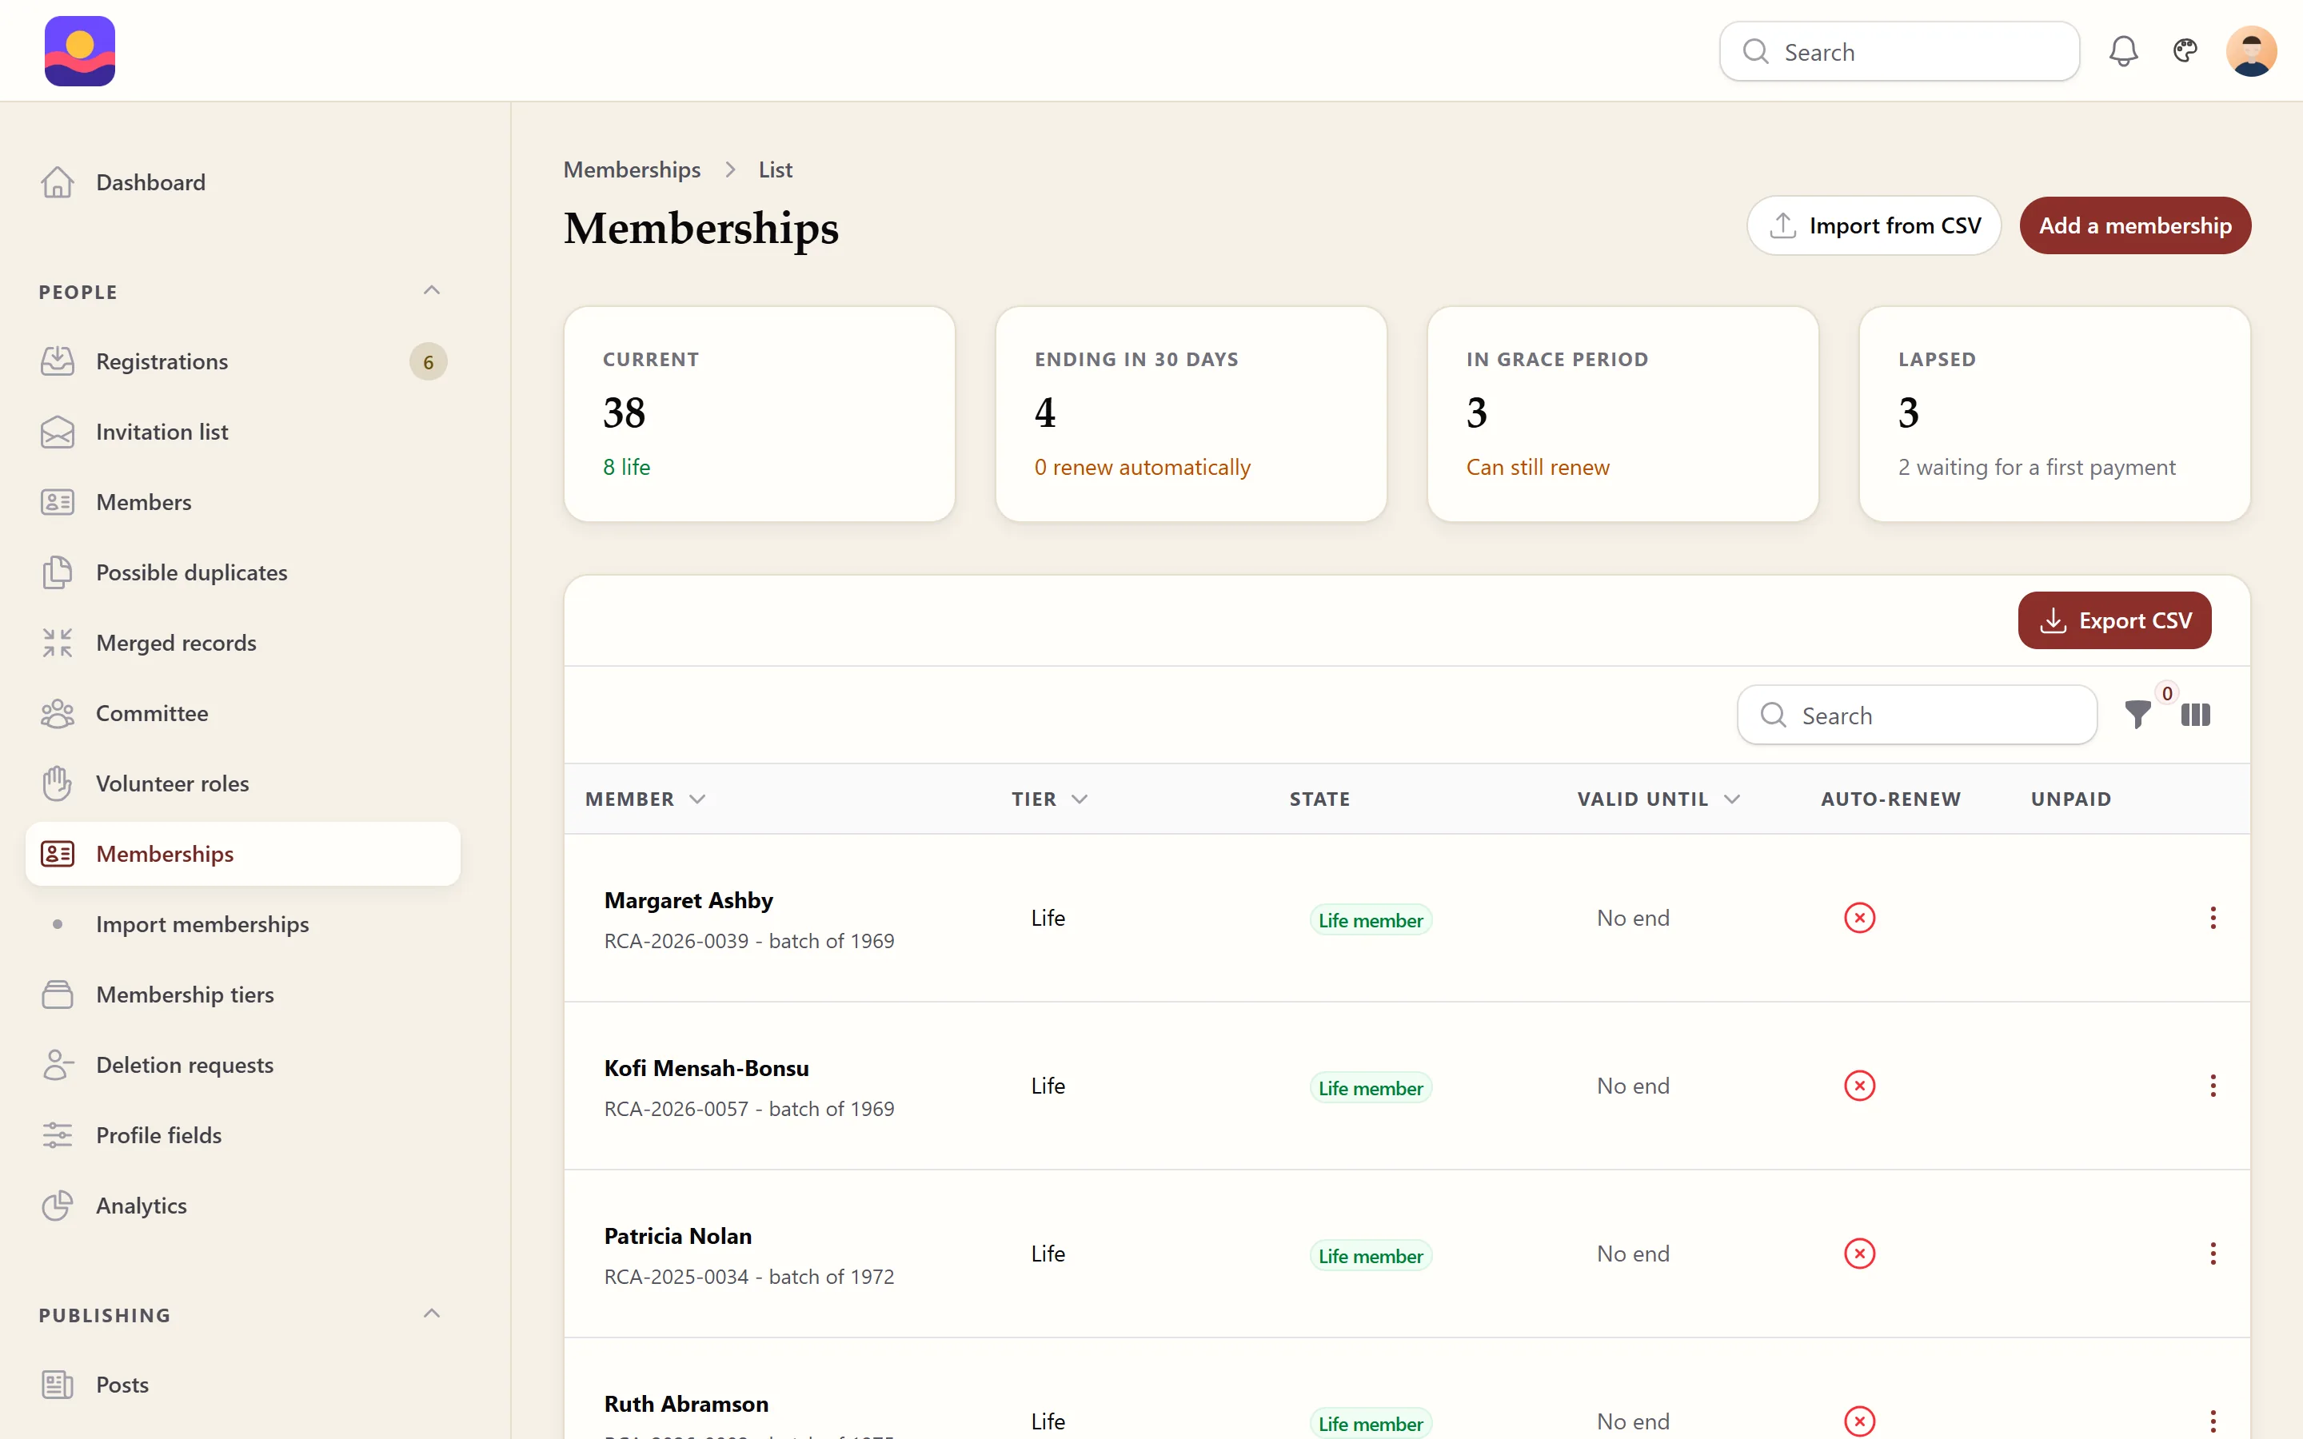2303x1439 pixels.
Task: Open row actions for Kofi Mensah-Bonsu
Action: [x=2213, y=1086]
